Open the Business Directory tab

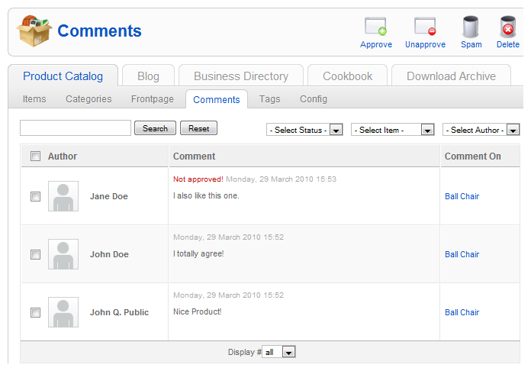(241, 76)
